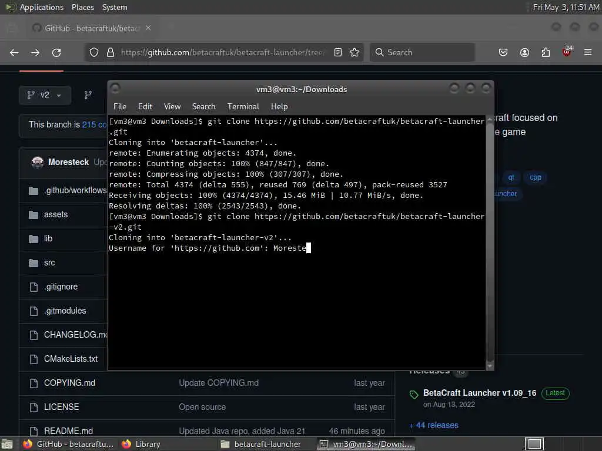Save page to Pocket icon
The width and height of the screenshot is (602, 451).
[503, 52]
